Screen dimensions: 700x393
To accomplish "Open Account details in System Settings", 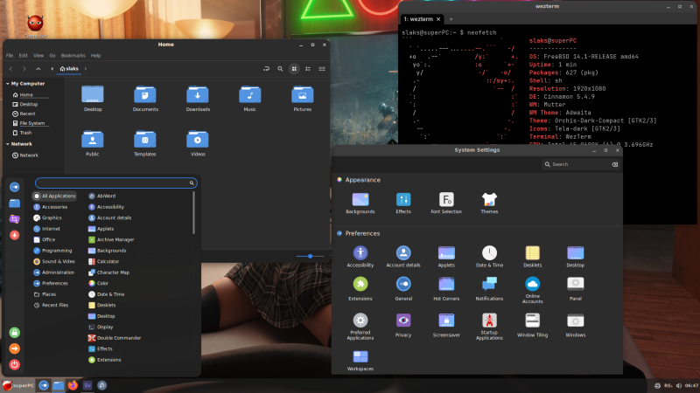I will tap(403, 257).
